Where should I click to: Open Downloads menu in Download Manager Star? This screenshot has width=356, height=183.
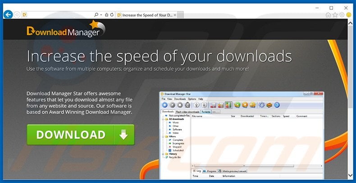180,99
